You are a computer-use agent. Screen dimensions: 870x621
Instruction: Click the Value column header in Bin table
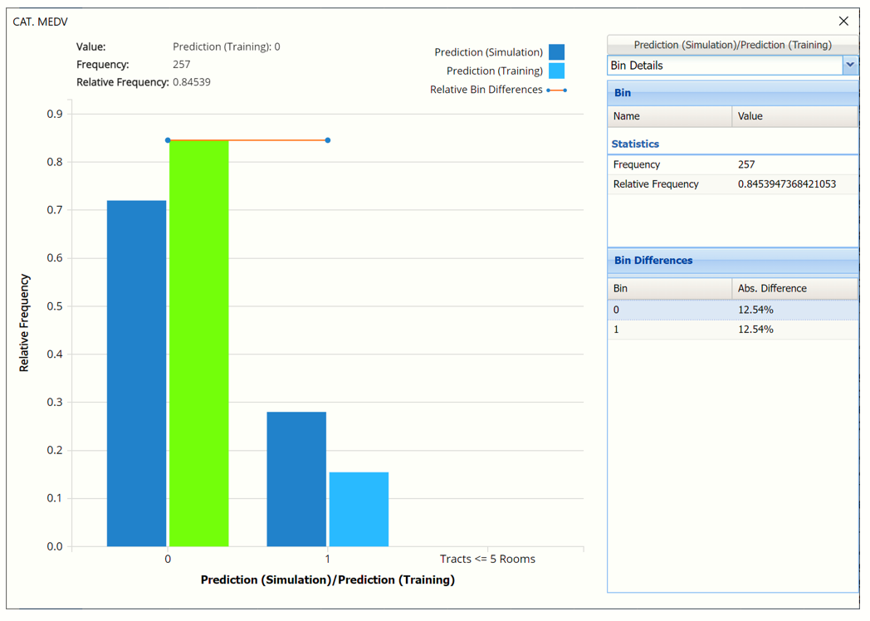(794, 116)
